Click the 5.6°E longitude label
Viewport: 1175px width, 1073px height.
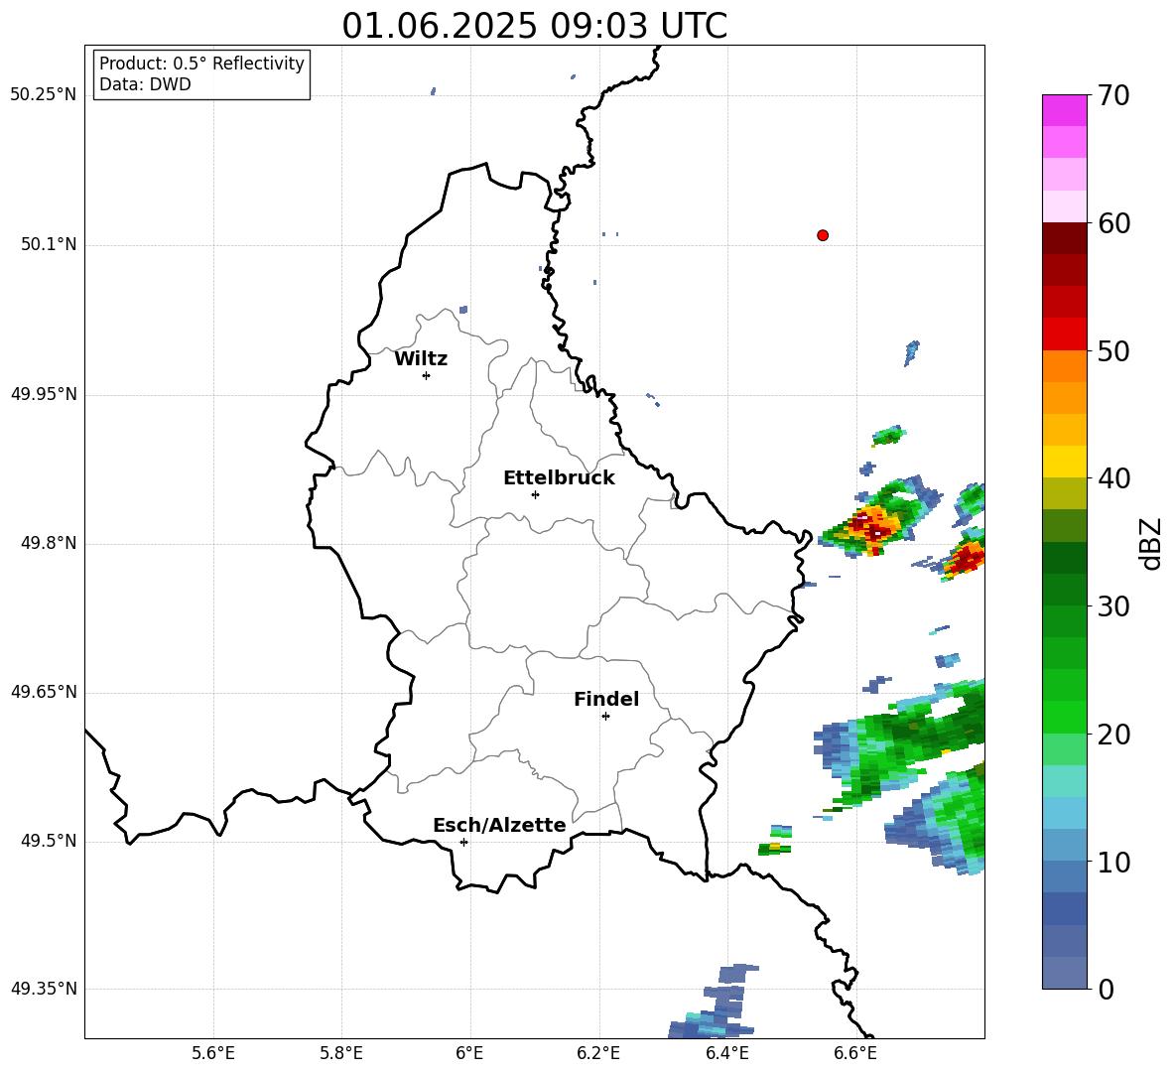tap(213, 1053)
